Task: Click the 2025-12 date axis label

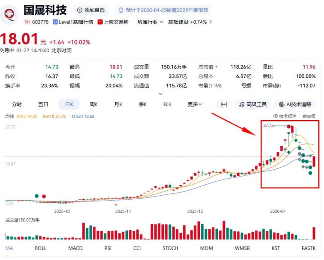Action: [195, 211]
